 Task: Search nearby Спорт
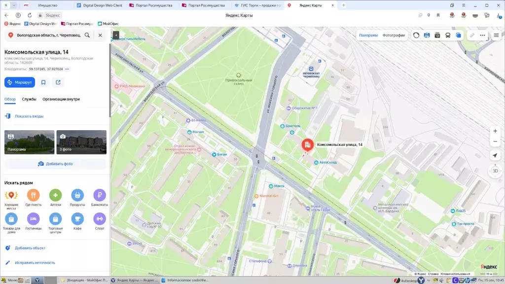100,221
